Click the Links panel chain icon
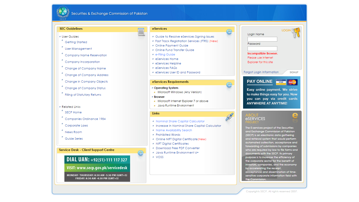Image resolution: width=359 pixels, height=202 pixels. [229, 117]
